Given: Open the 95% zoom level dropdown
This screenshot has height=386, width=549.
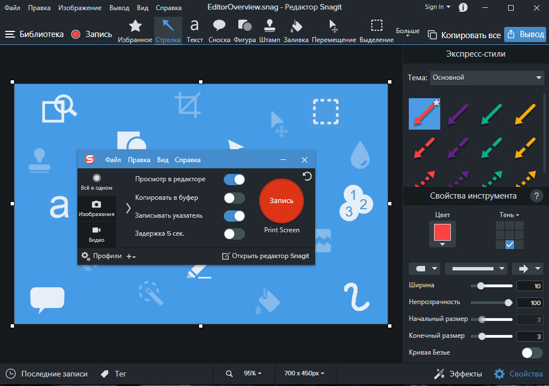Looking at the screenshot, I should (x=252, y=374).
